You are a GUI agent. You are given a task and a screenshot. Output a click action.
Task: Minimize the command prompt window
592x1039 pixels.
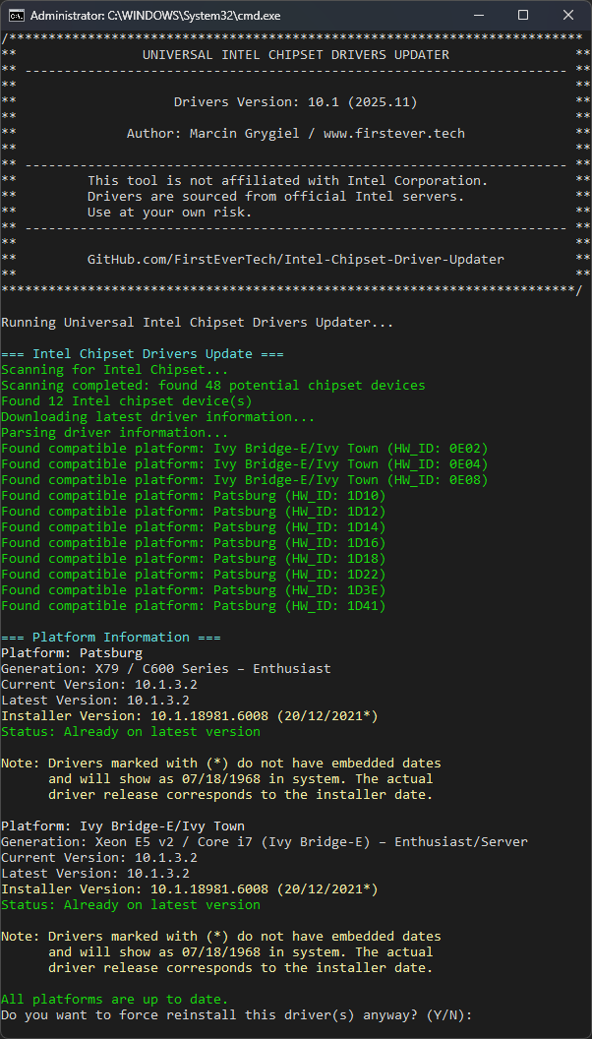479,16
